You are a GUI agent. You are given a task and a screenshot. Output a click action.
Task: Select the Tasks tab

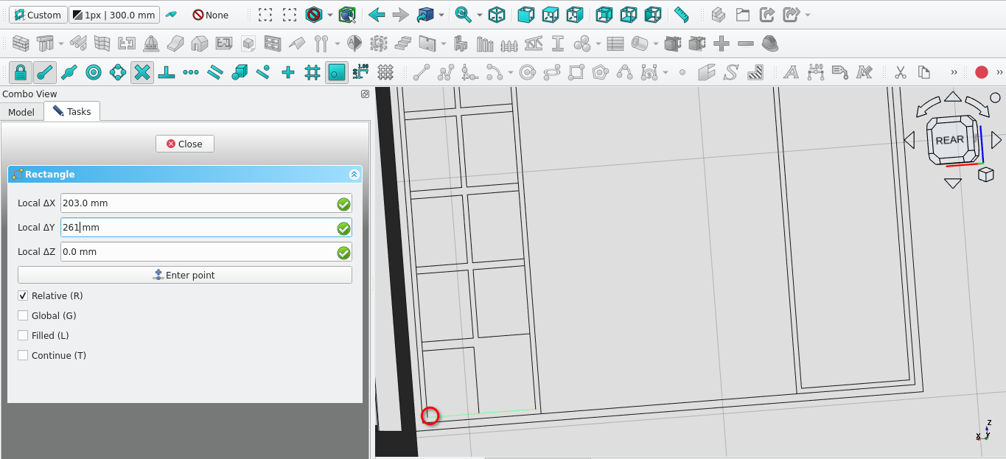(72, 112)
